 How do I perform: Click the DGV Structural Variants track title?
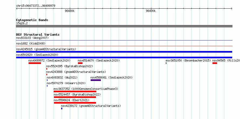coord(38,35)
